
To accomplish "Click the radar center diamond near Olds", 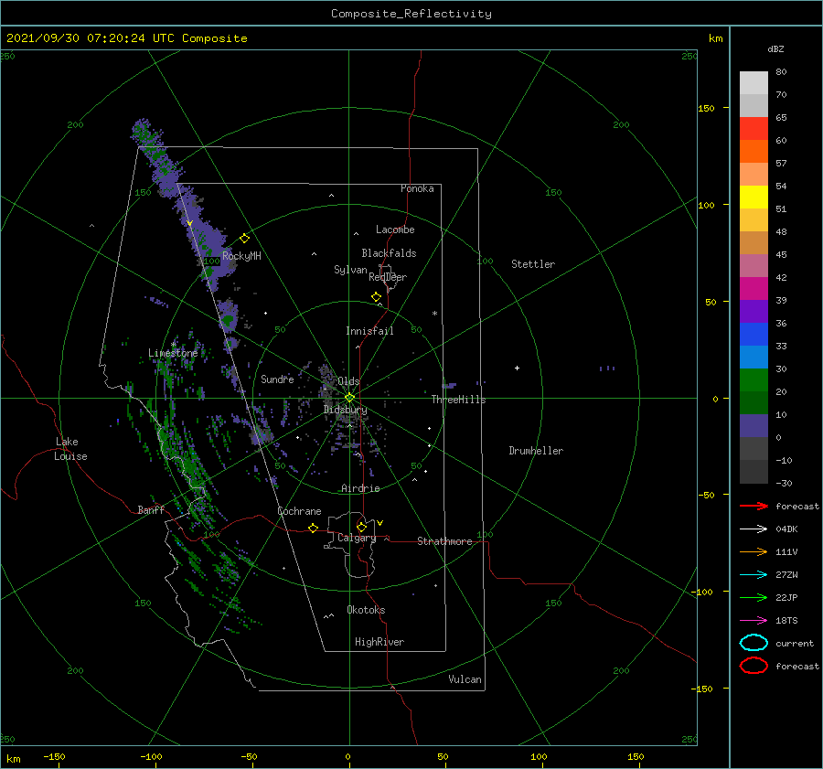I will coord(349,398).
